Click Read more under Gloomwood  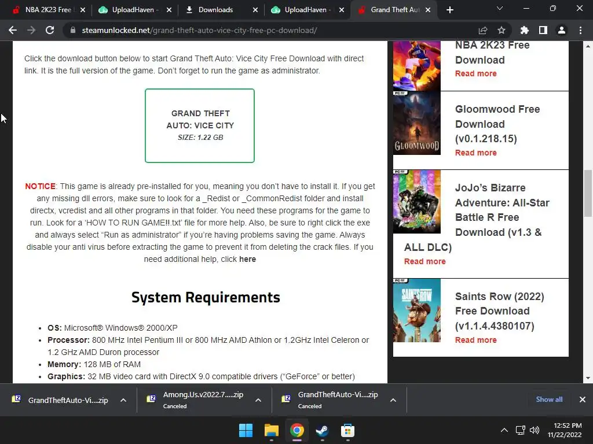pos(476,153)
